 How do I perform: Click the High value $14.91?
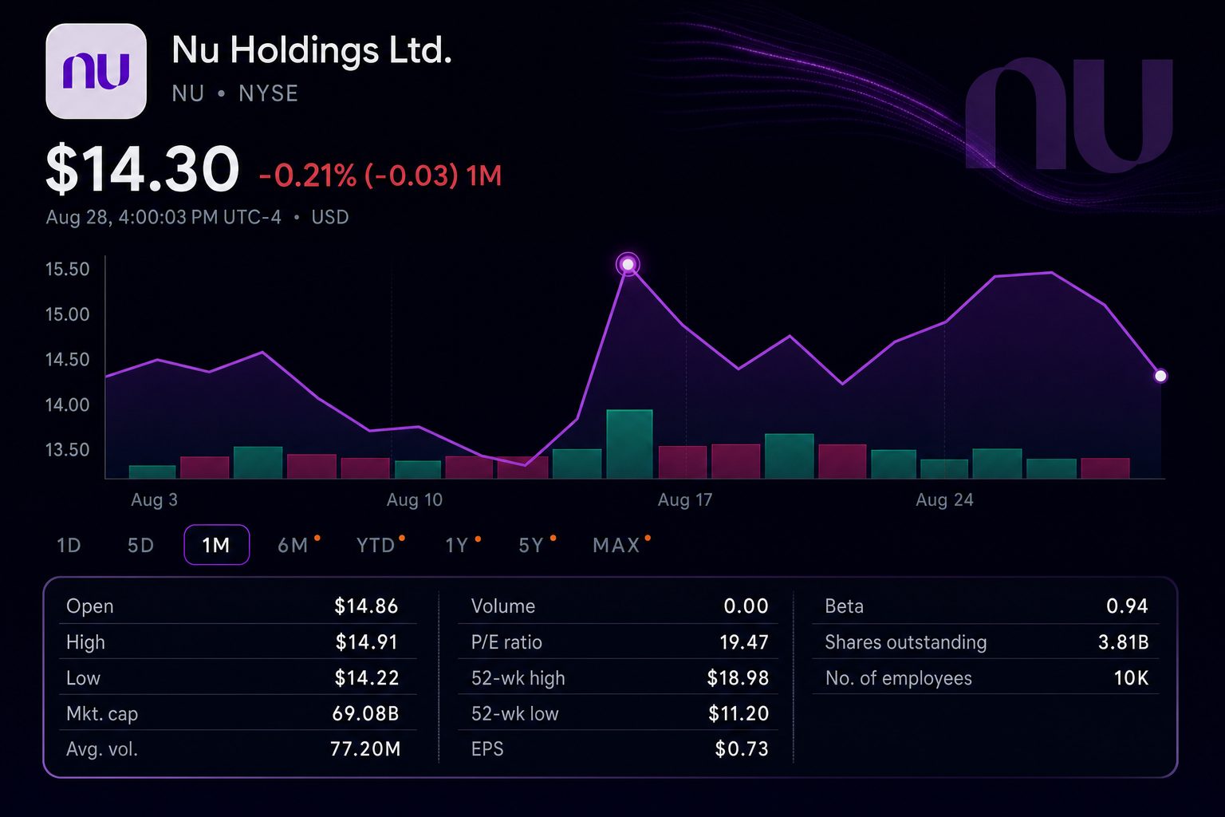coord(366,642)
